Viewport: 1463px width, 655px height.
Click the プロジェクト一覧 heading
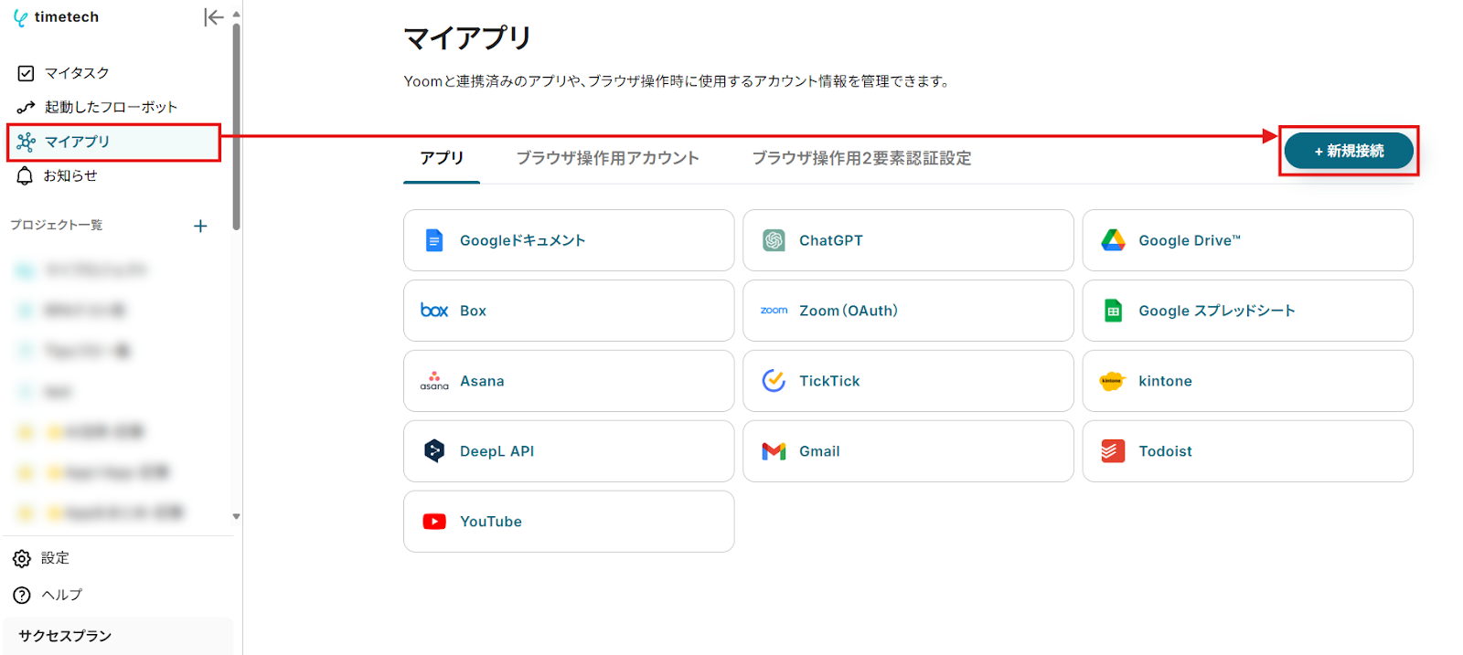[57, 225]
